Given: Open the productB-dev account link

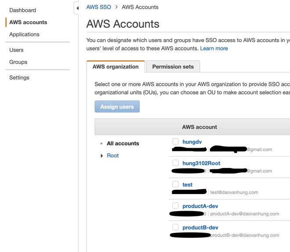Looking at the screenshot, I should click(x=200, y=227).
